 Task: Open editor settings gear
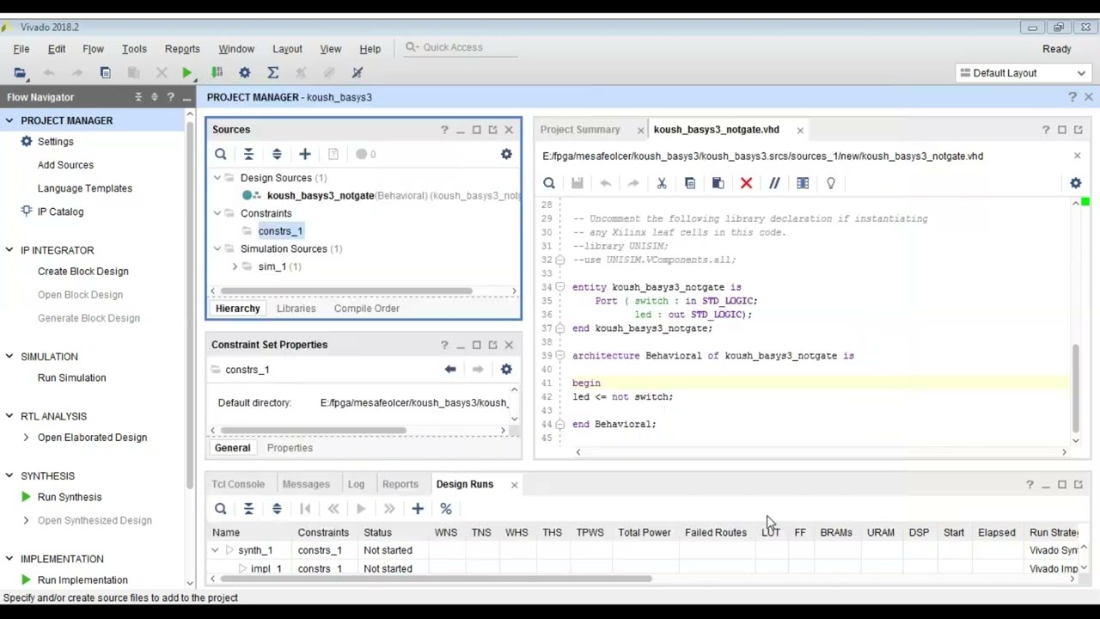[x=1076, y=183]
